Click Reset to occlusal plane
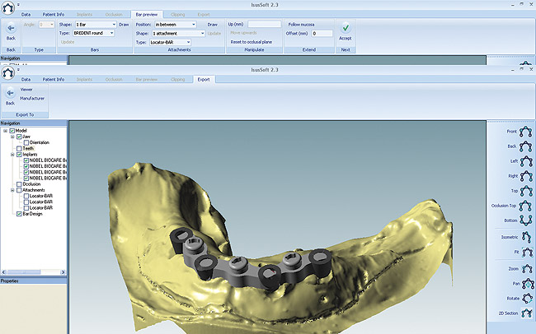 pos(252,41)
